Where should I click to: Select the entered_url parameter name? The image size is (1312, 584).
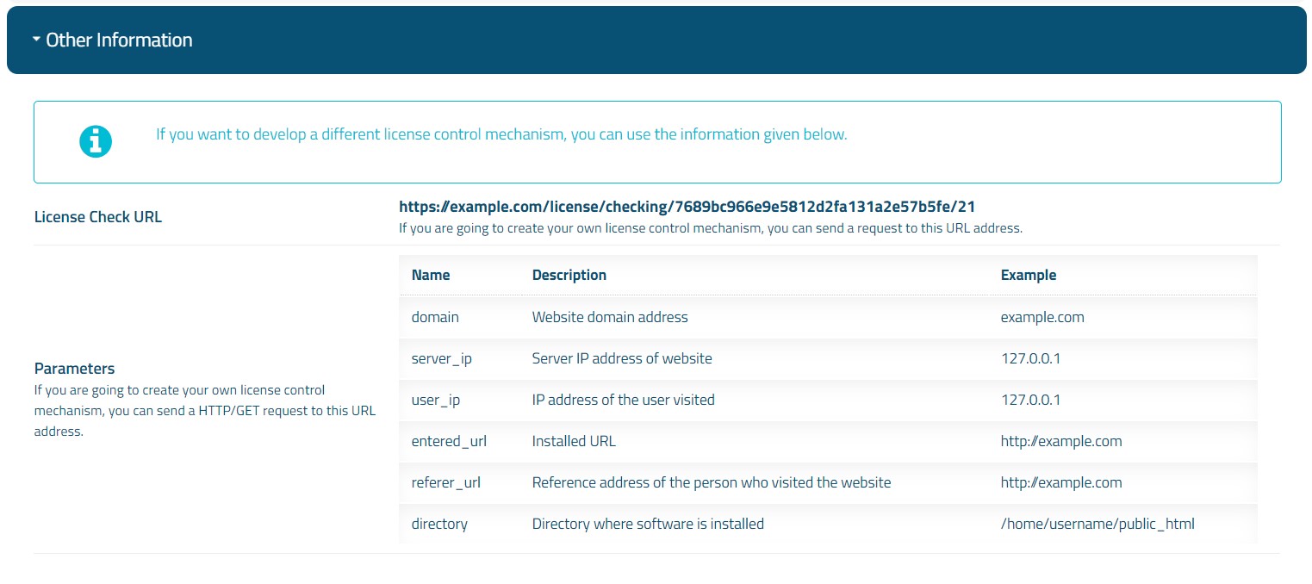tap(449, 441)
